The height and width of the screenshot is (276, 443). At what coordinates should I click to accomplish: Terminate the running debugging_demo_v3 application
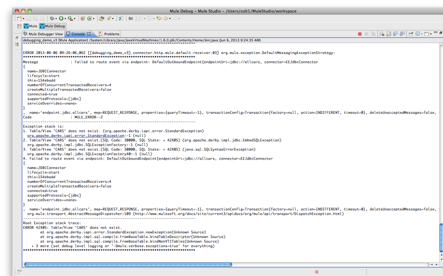(360, 34)
